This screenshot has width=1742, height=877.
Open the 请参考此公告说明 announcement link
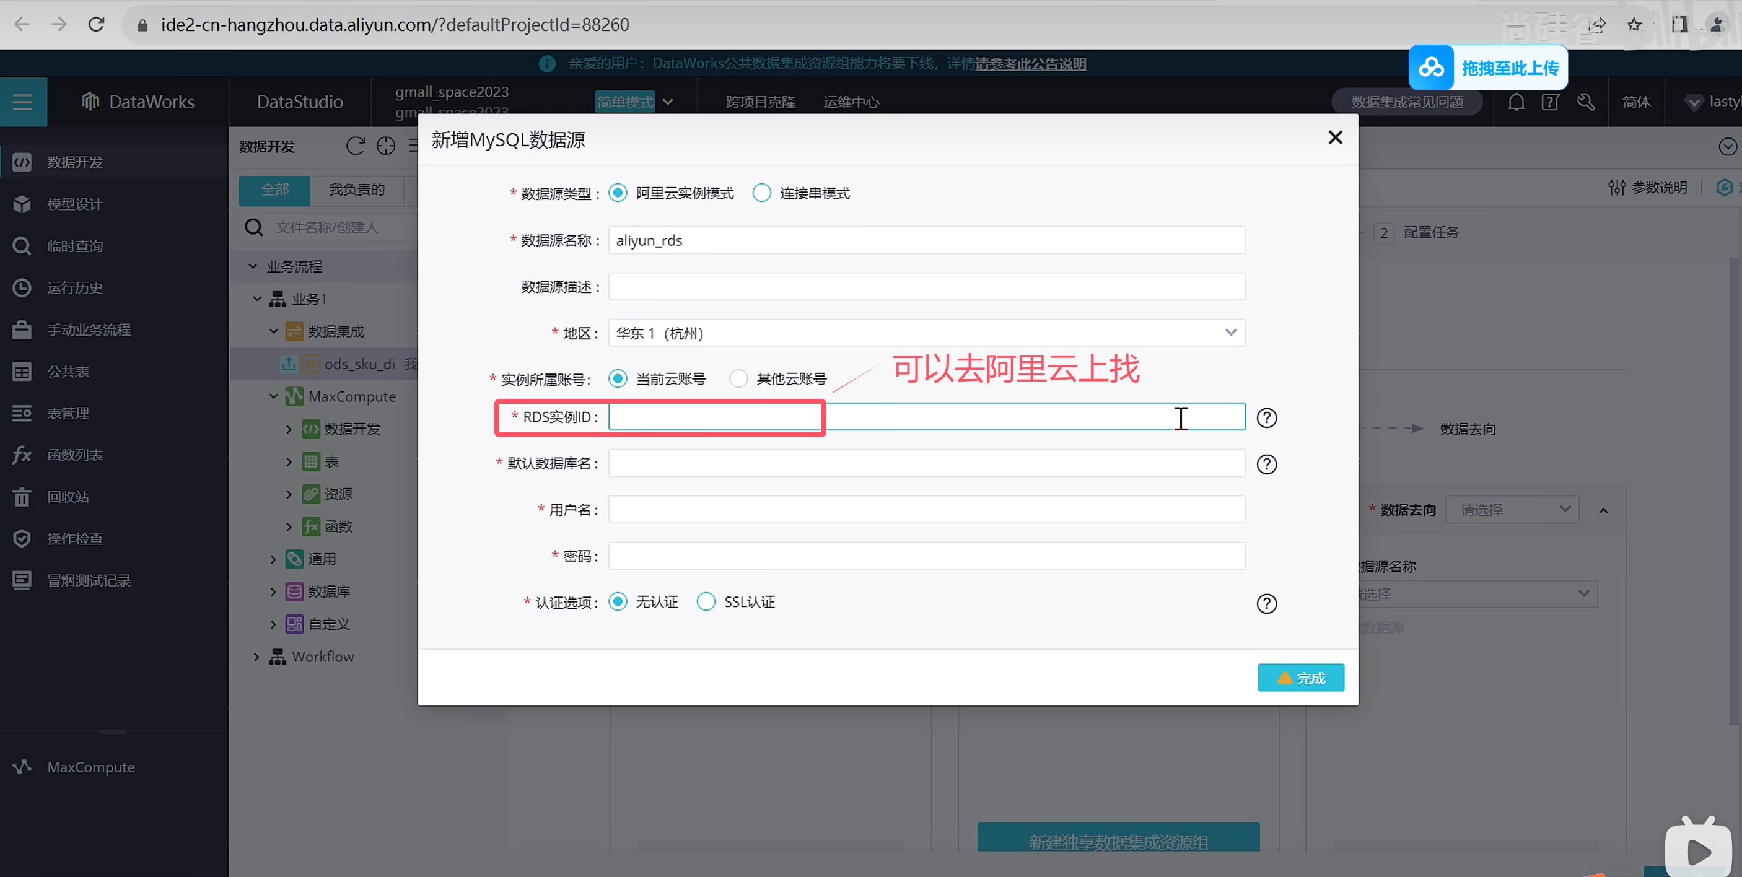click(x=1030, y=64)
